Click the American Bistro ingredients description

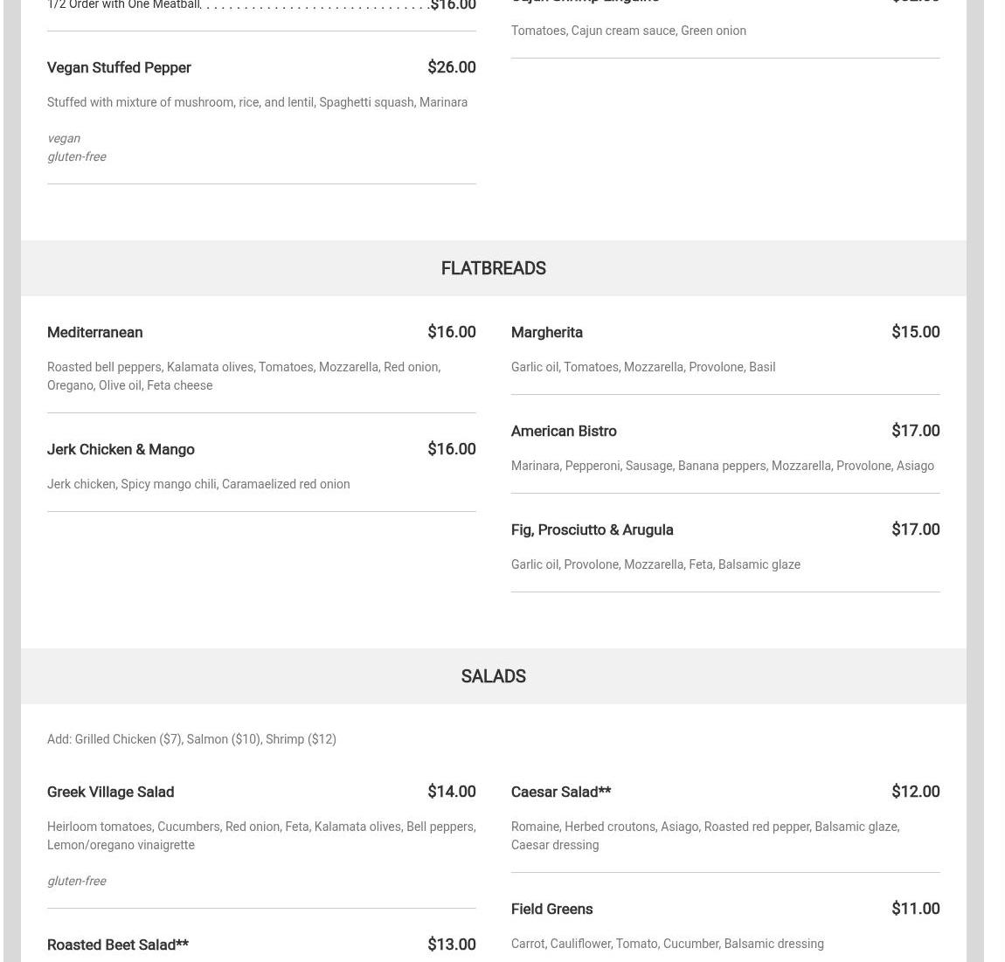[722, 466]
